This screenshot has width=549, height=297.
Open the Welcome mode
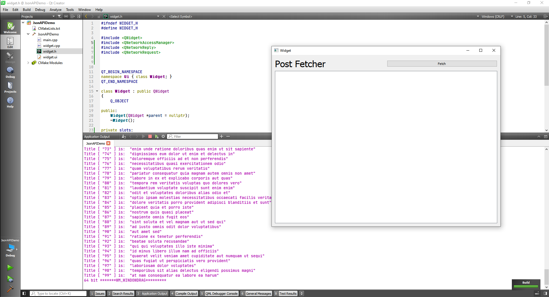[10, 28]
